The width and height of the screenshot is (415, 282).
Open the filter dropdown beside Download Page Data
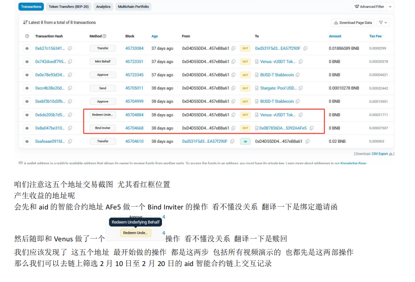(383, 23)
